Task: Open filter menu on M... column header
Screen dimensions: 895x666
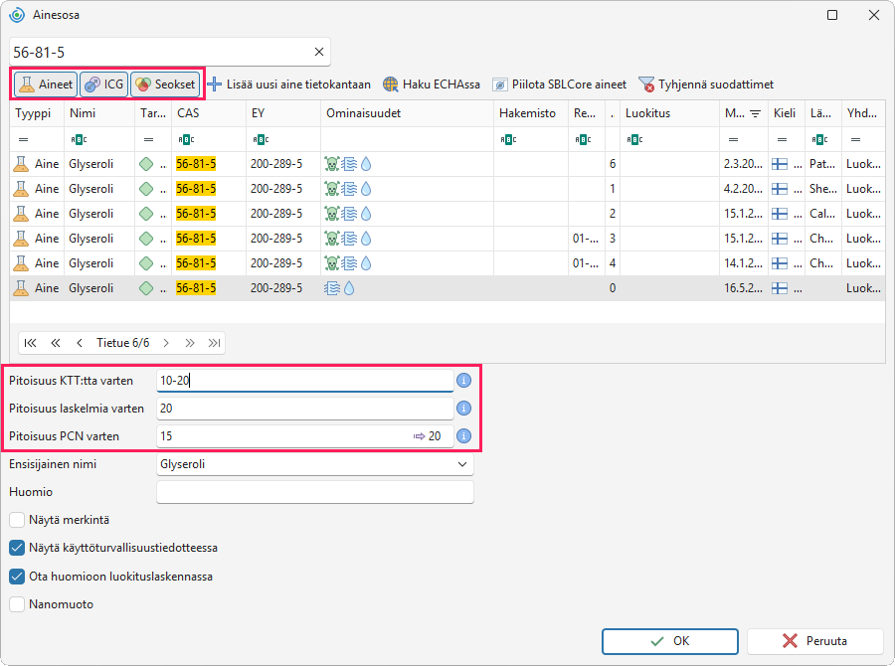Action: click(755, 113)
